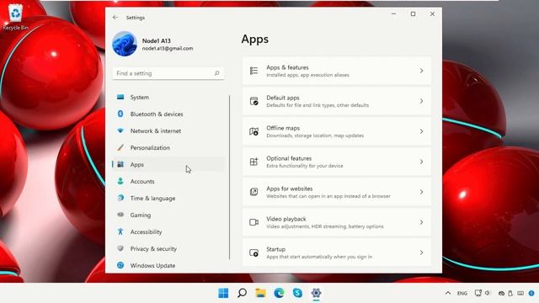The width and height of the screenshot is (539, 303).
Task: Open Video playback page
Action: click(337, 222)
